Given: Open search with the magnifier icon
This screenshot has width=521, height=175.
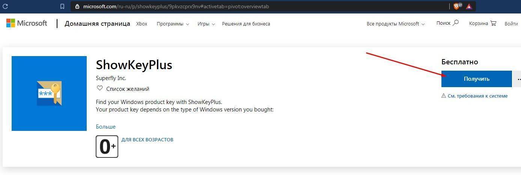Looking at the screenshot, I should [456, 23].
